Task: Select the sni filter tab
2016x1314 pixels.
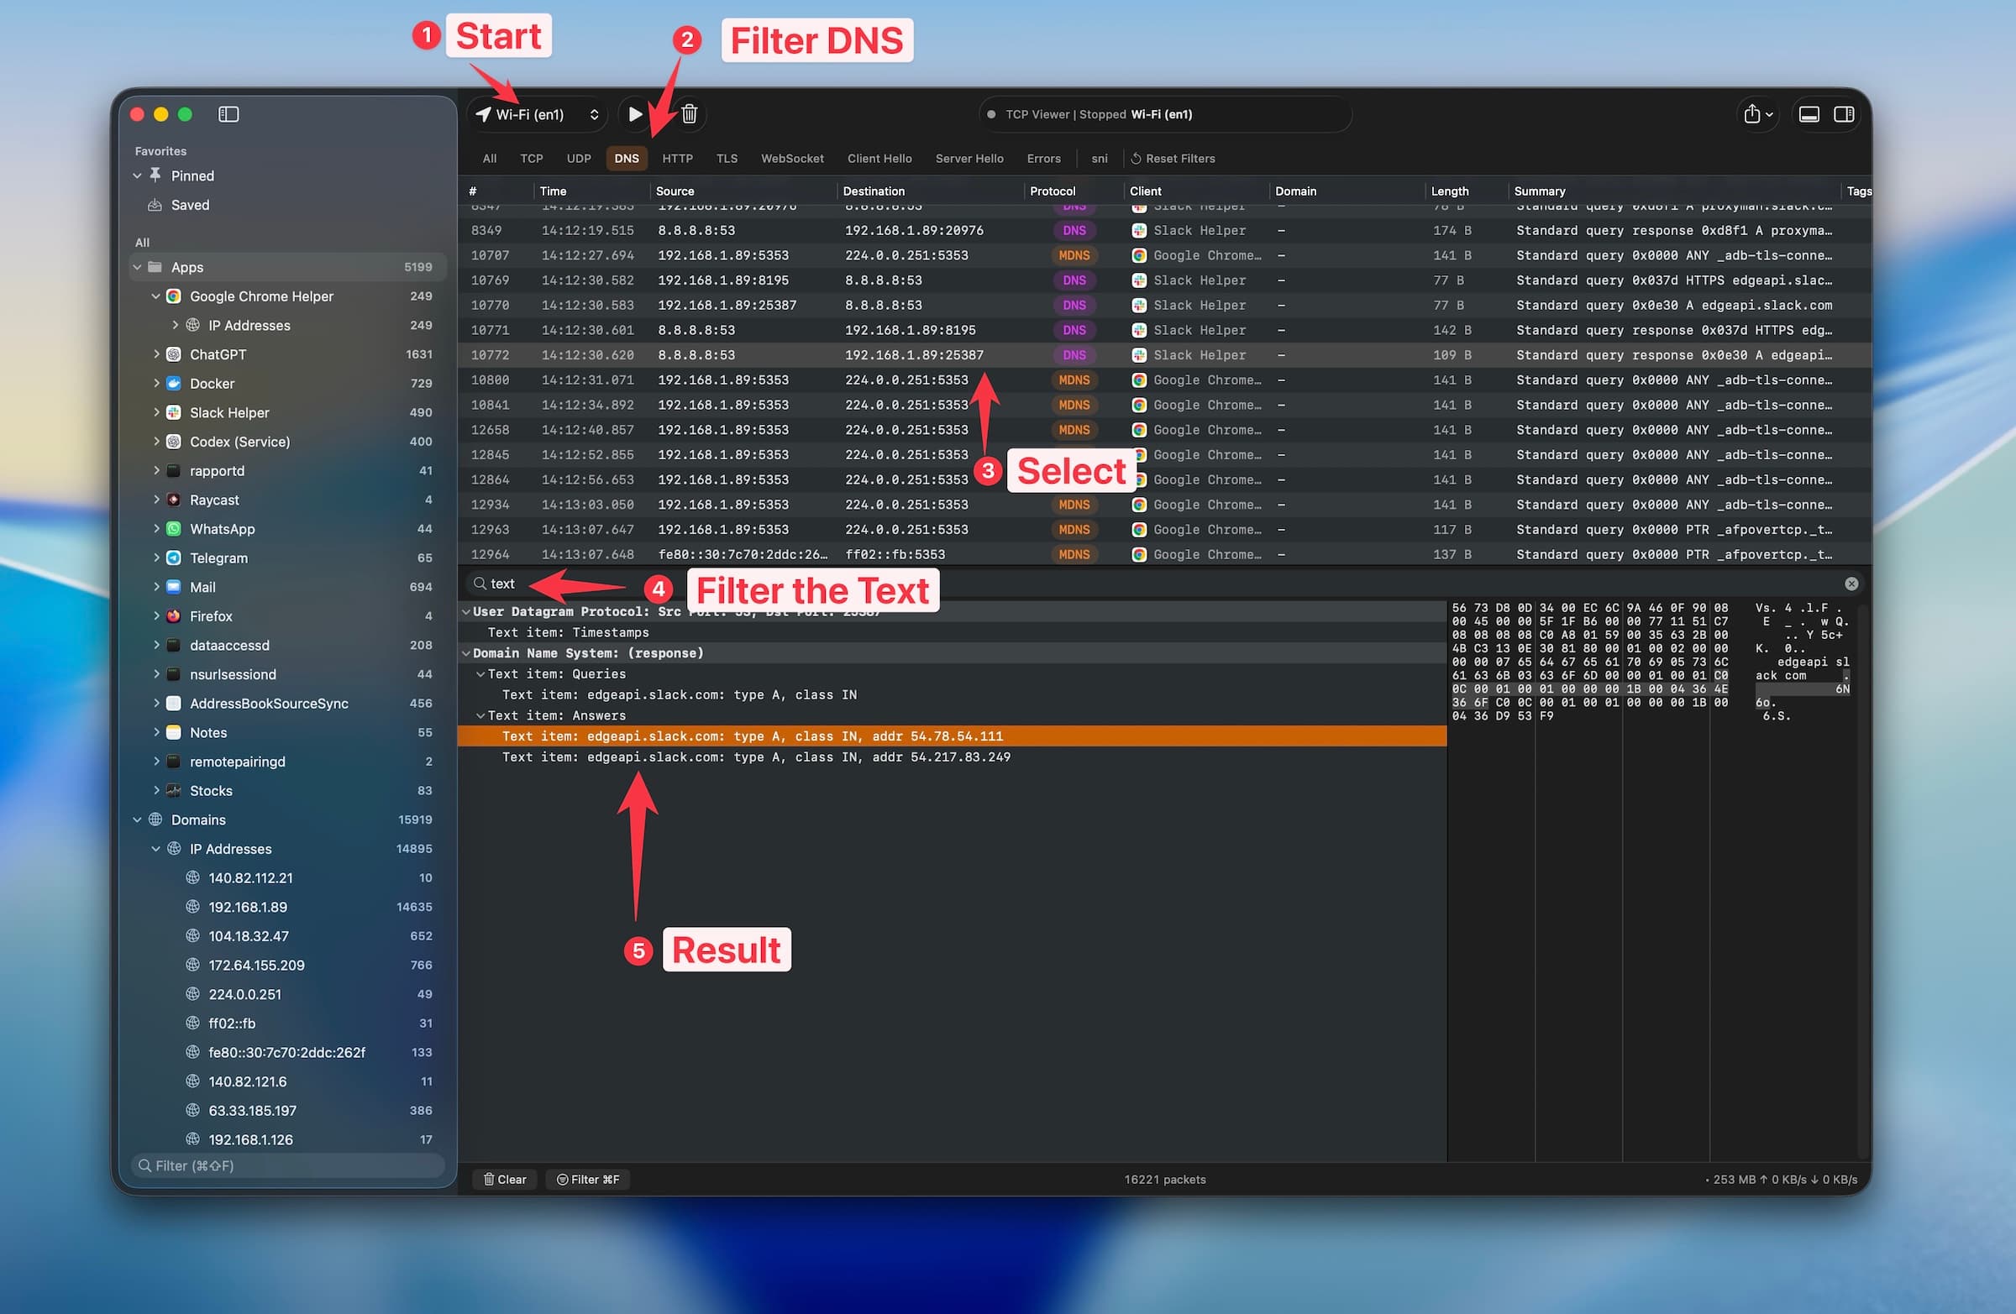Action: (1100, 159)
